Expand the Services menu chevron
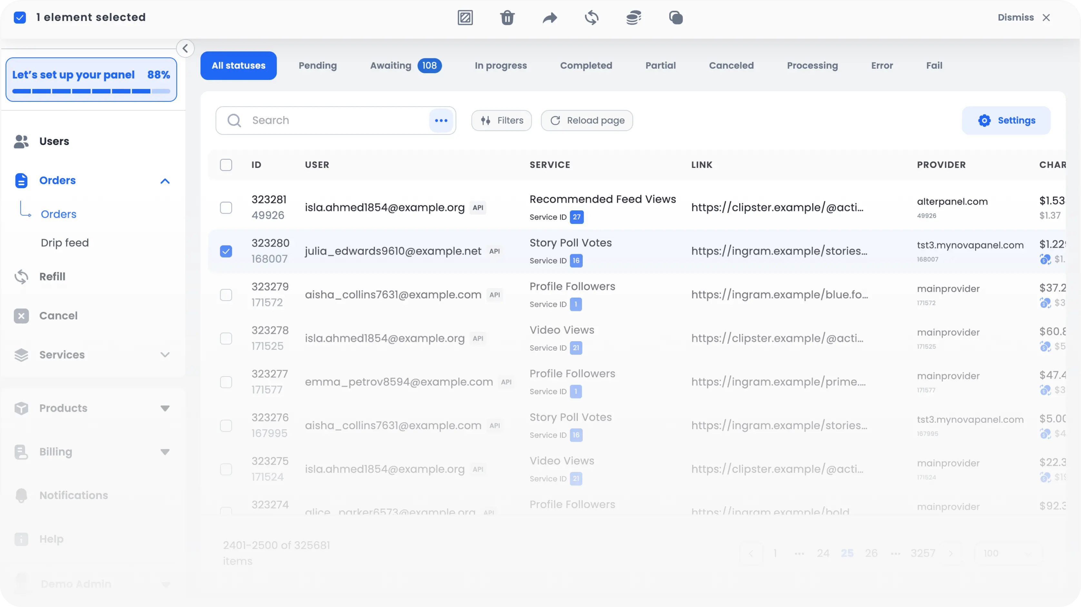Screen dimensions: 1081x607 (x=165, y=355)
